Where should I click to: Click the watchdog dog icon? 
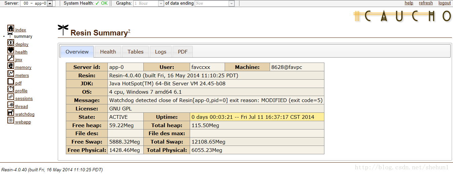(11, 113)
